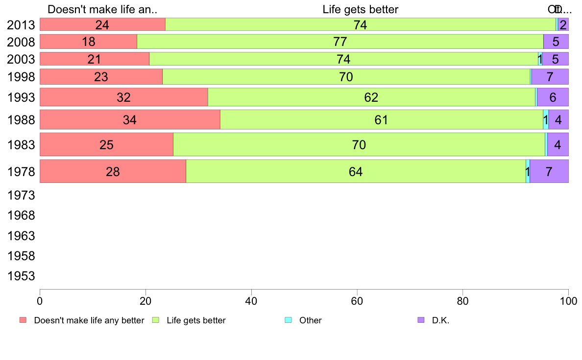Click the D.K. legend text label
This screenshot has height=360, width=582.
click(x=440, y=320)
